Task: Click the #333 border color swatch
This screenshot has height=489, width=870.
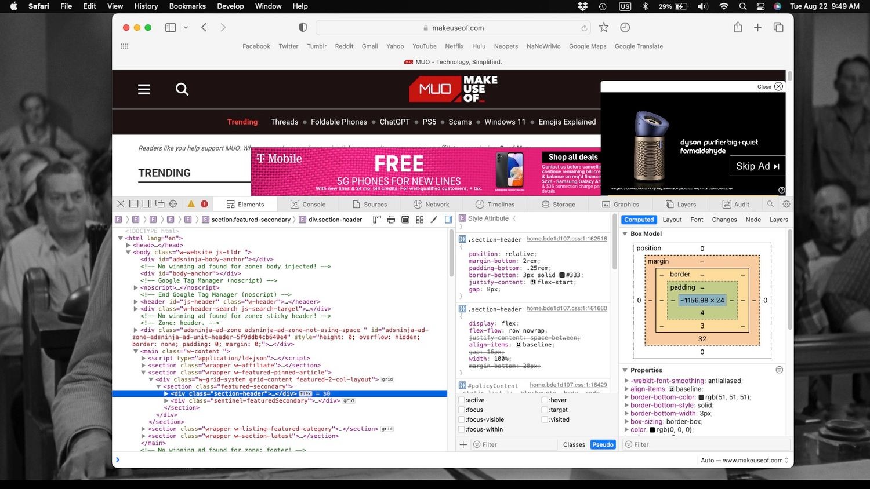Action: point(562,275)
